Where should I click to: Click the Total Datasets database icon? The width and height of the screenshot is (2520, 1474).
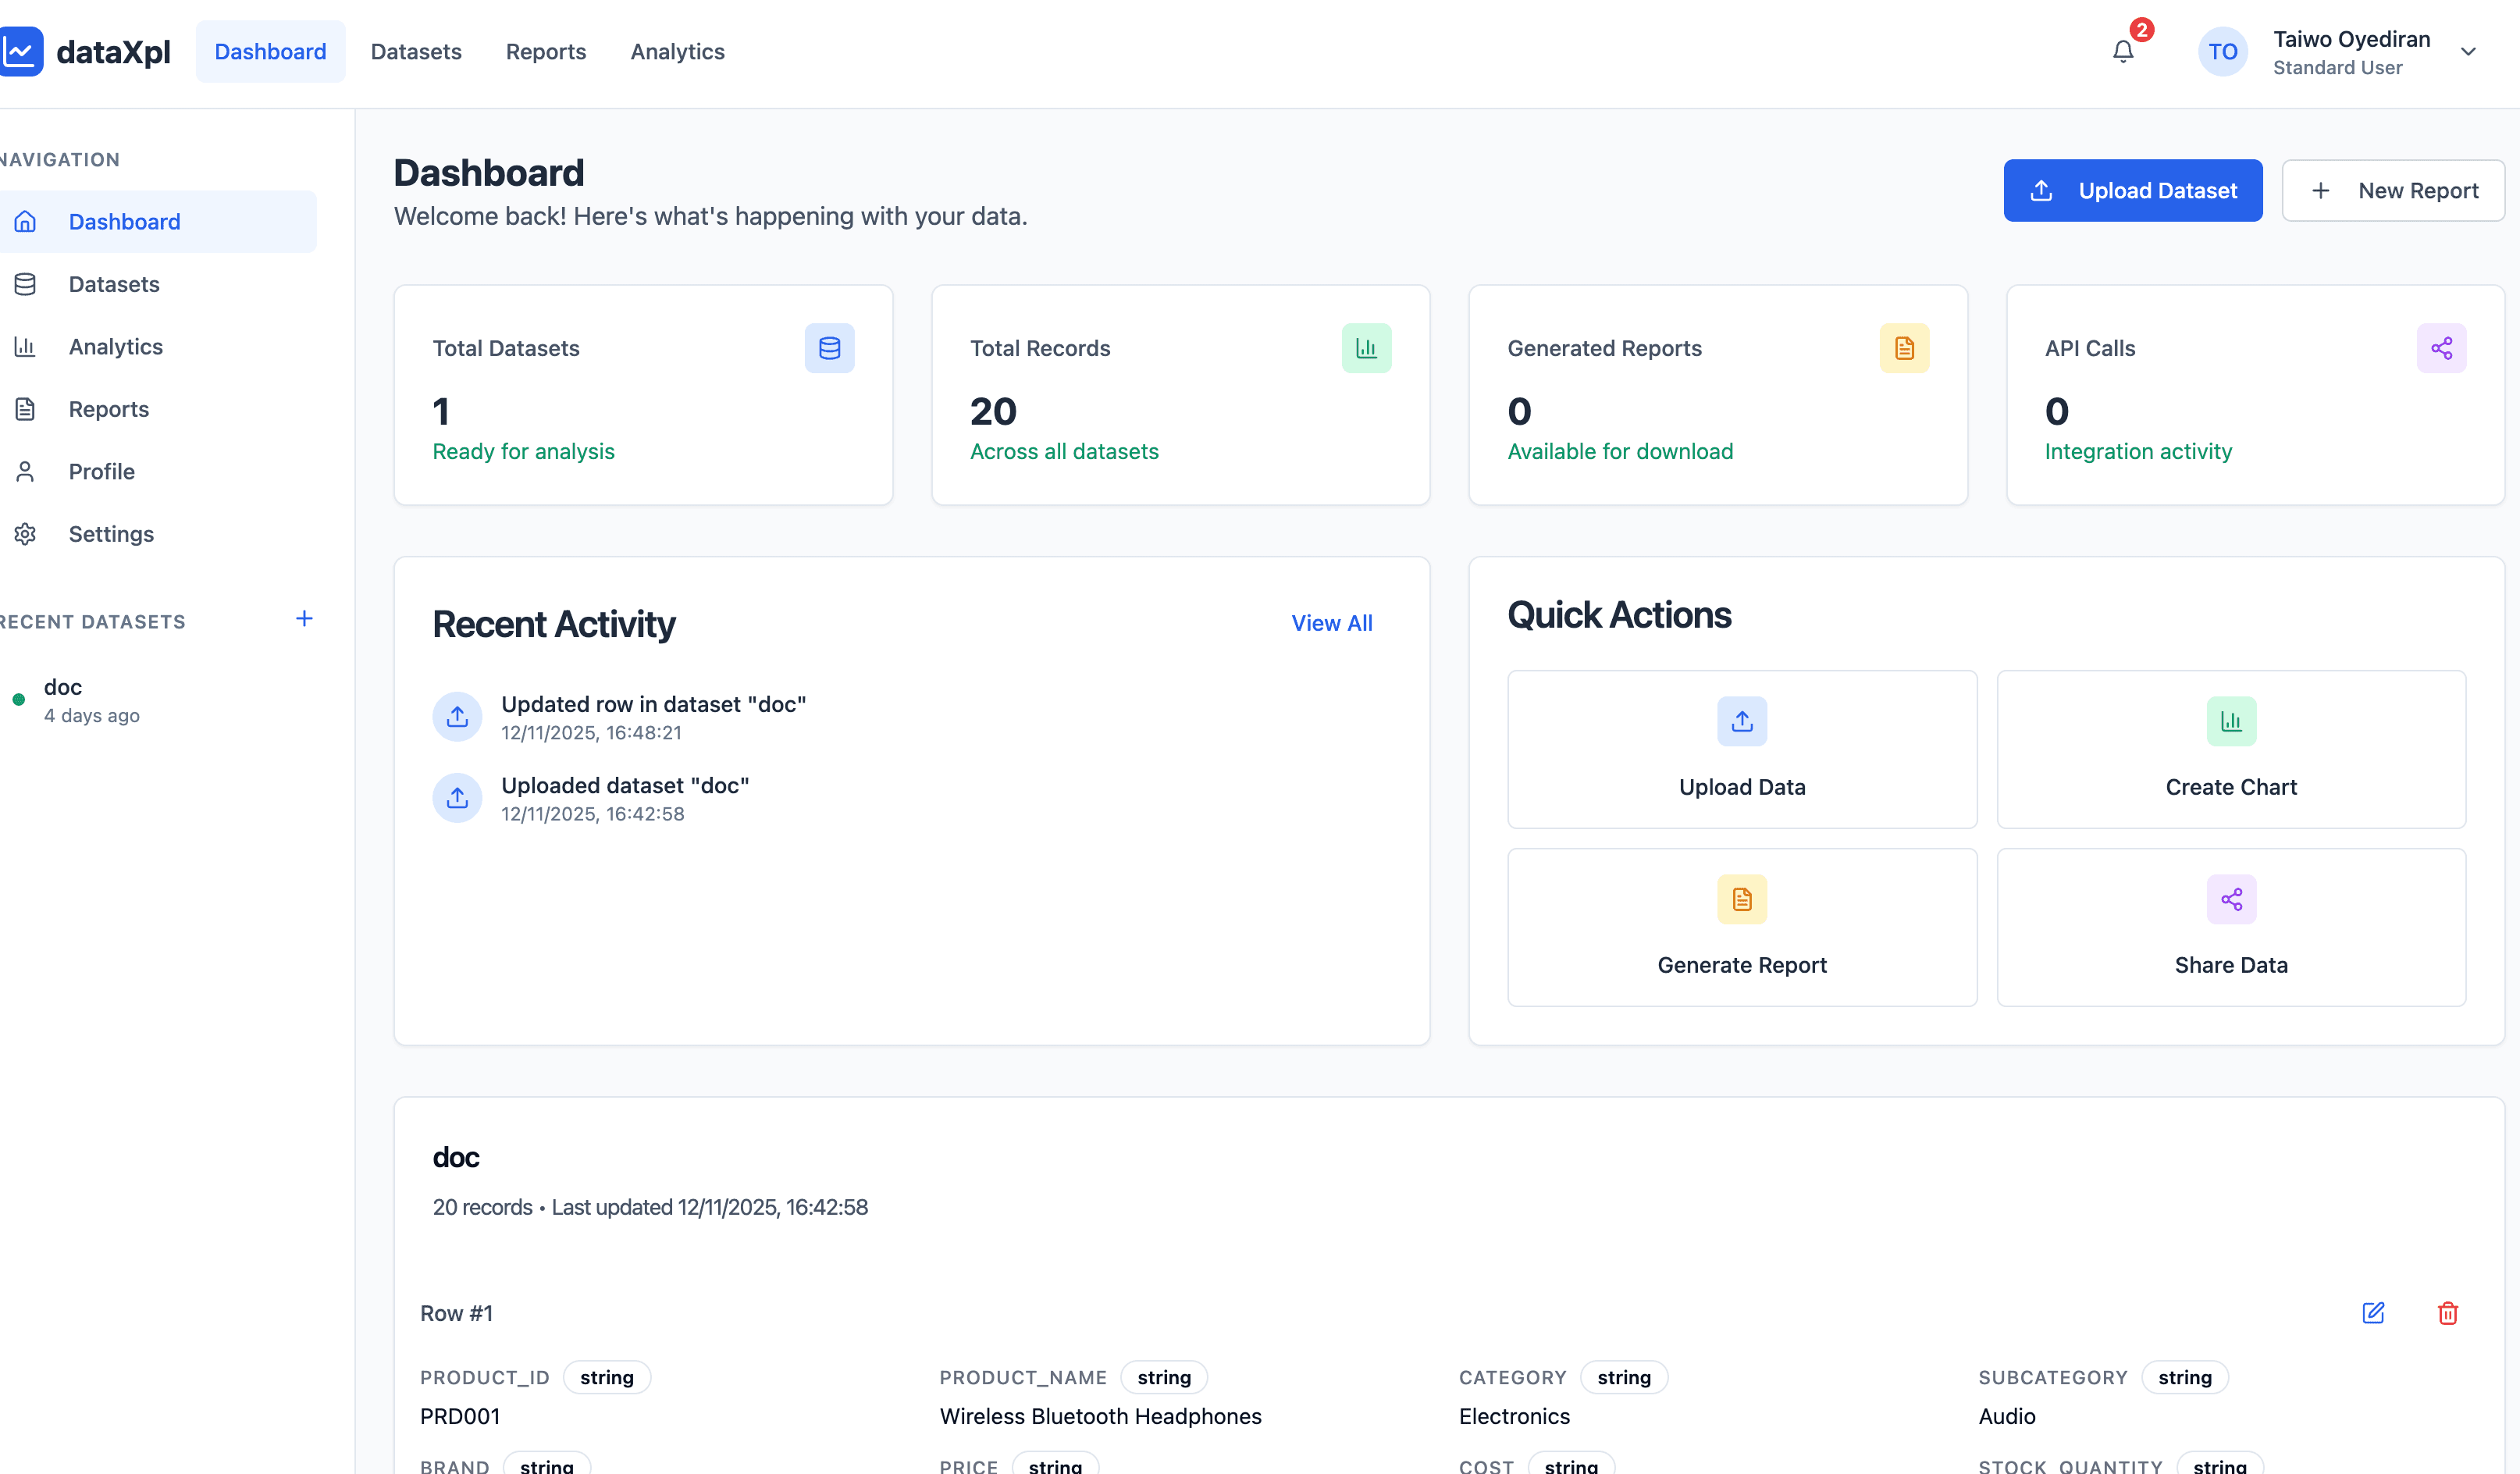click(829, 348)
